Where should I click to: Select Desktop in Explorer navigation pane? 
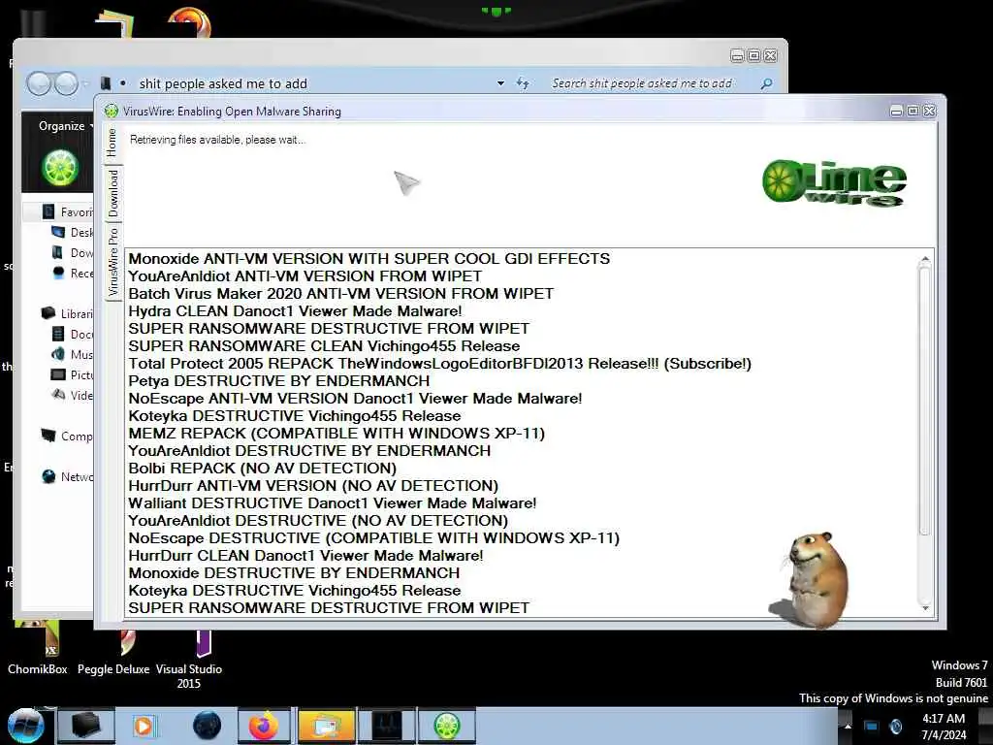(x=72, y=233)
